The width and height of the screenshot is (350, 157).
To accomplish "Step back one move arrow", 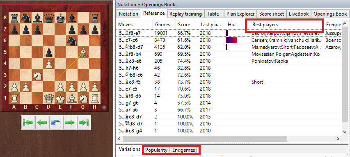I will pos(42,123).
